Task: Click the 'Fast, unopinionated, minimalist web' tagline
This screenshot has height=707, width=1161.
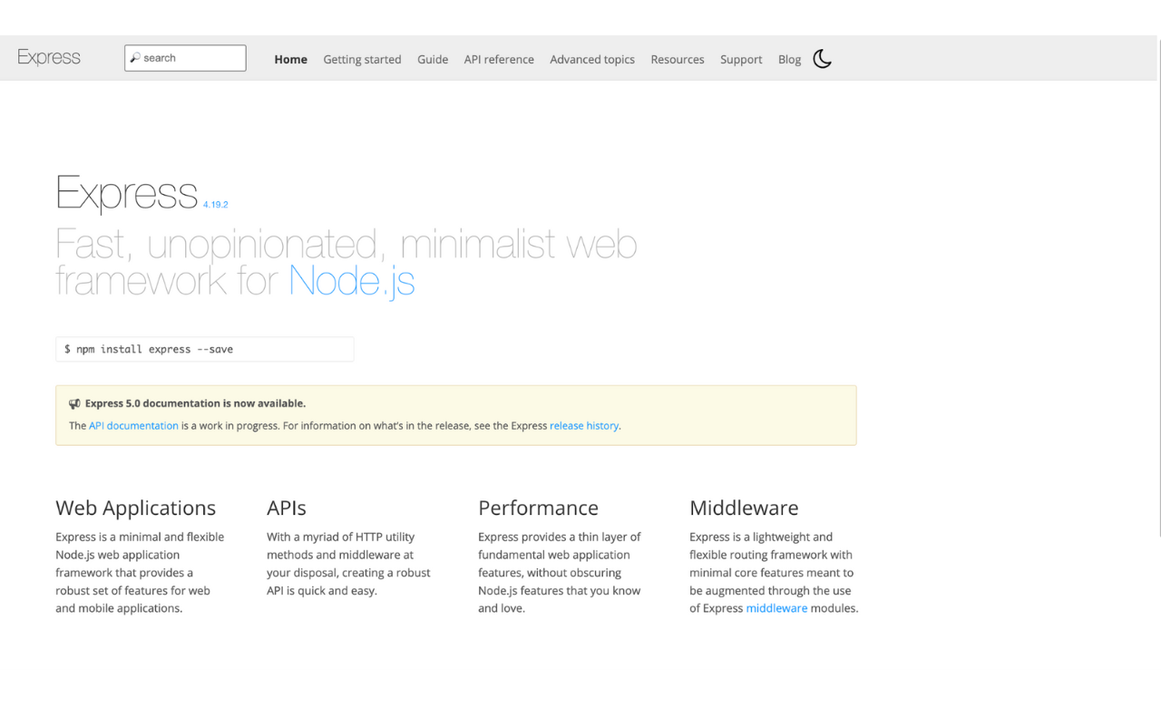Action: point(346,244)
